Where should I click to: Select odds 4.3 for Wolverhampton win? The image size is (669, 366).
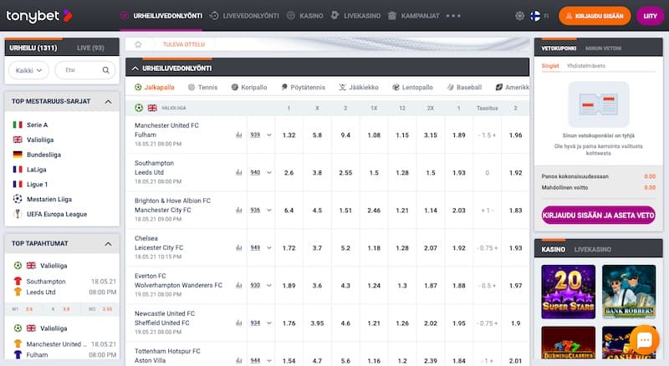345,285
